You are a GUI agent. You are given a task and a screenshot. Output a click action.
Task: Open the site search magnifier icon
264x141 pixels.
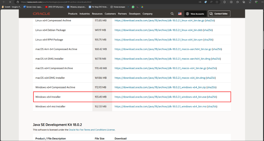tap(172, 14)
